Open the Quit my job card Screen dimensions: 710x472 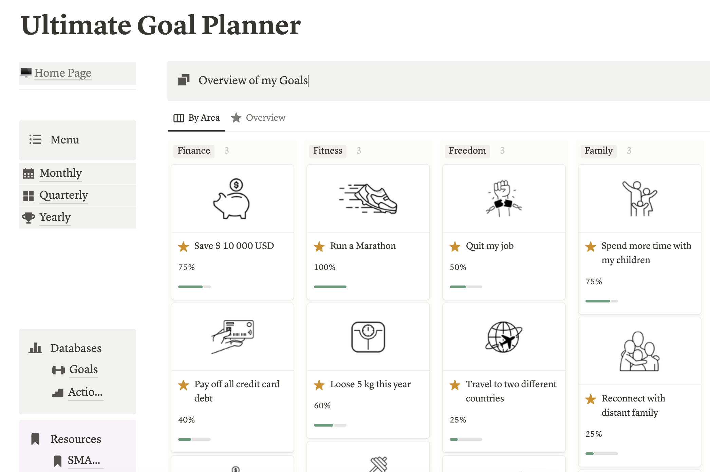click(504, 232)
